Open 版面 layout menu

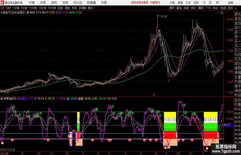point(180,3)
